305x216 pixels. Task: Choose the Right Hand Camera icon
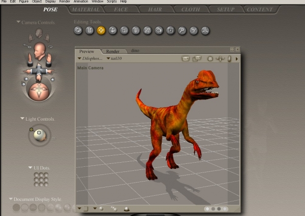pyautogui.click(x=47, y=38)
